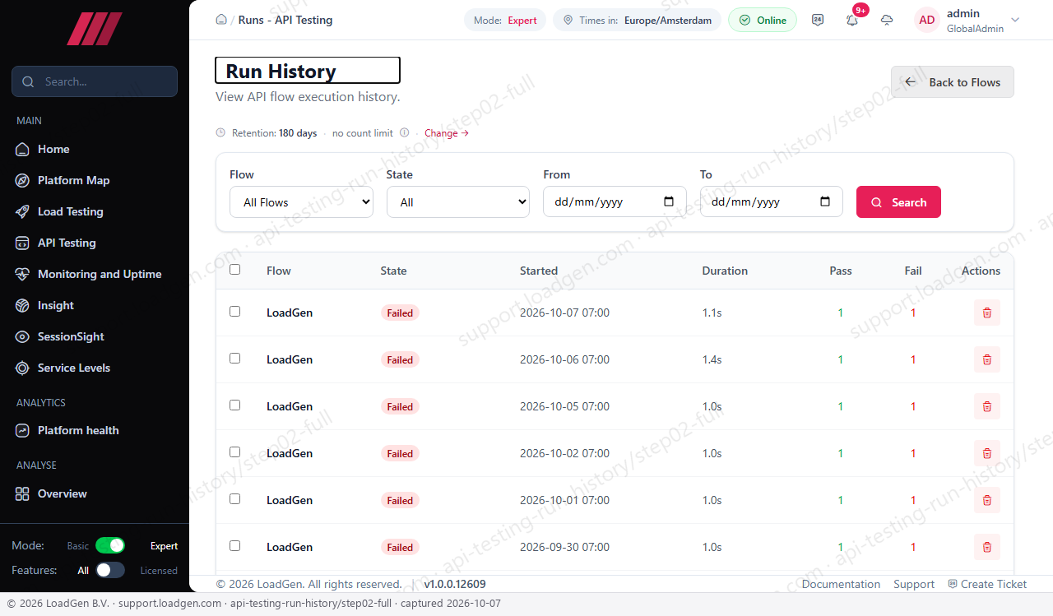Check the box for the 2026-10-05 run

[x=235, y=405]
